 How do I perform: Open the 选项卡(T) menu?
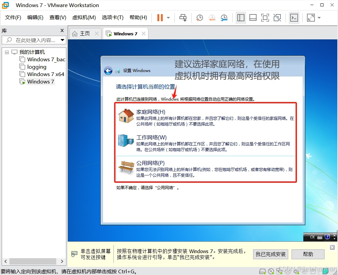click(112, 18)
